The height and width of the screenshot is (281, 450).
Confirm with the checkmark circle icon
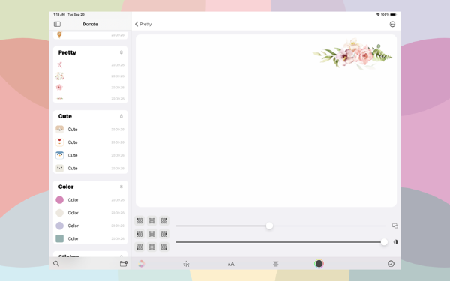pyautogui.click(x=391, y=264)
